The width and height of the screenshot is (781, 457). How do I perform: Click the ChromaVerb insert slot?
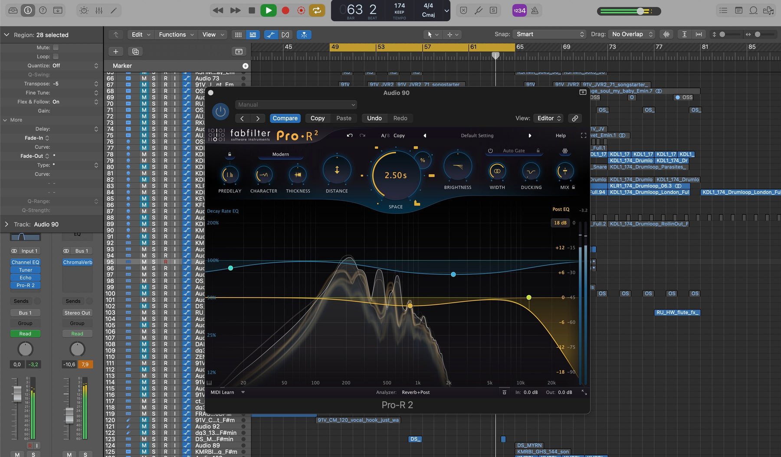coord(78,262)
